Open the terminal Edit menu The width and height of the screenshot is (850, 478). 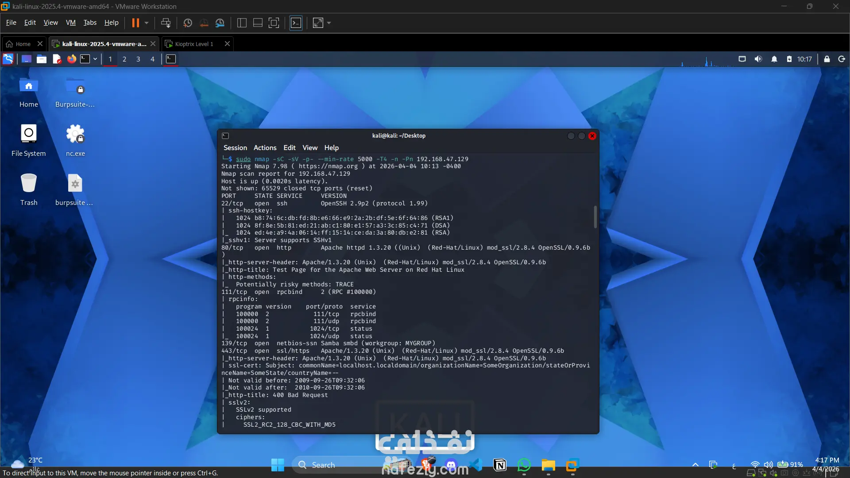[x=290, y=148]
